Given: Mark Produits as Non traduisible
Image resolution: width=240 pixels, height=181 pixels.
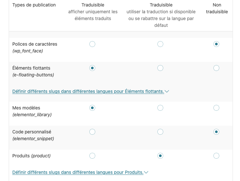Looking at the screenshot, I should click(x=216, y=156).
